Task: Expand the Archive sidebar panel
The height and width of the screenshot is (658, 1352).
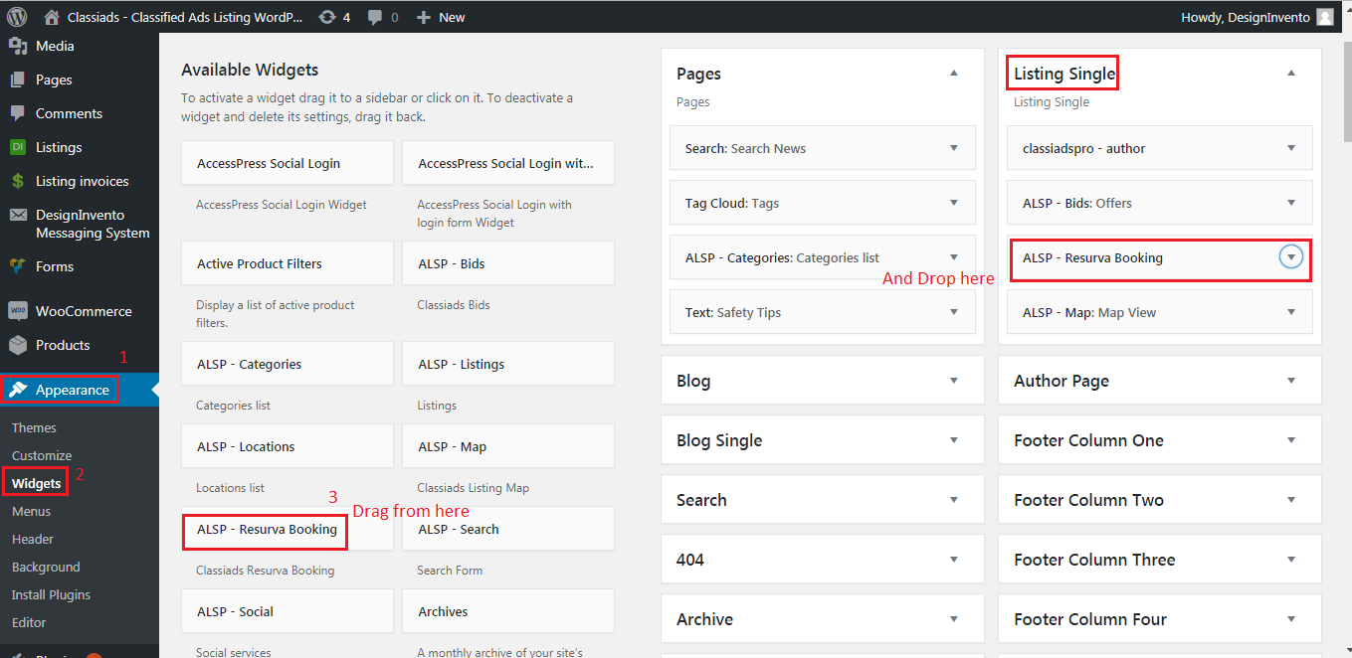Action: 953,619
